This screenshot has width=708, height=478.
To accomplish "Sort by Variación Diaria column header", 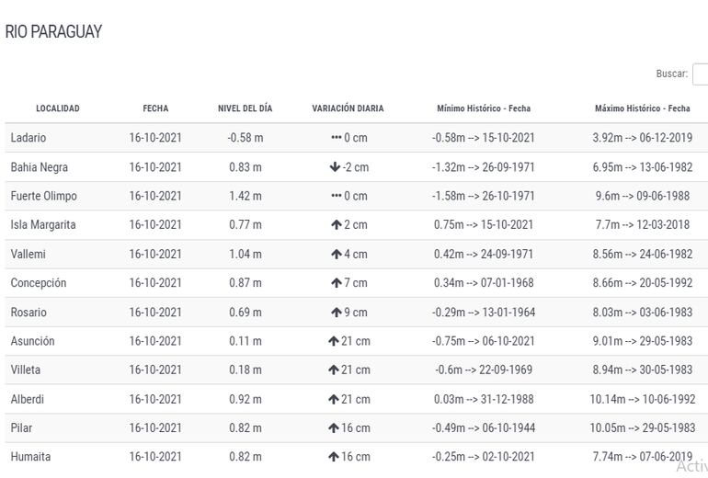I will tap(348, 108).
